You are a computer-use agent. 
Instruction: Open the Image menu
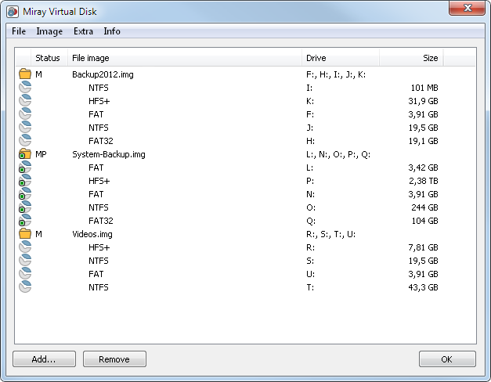tap(49, 31)
